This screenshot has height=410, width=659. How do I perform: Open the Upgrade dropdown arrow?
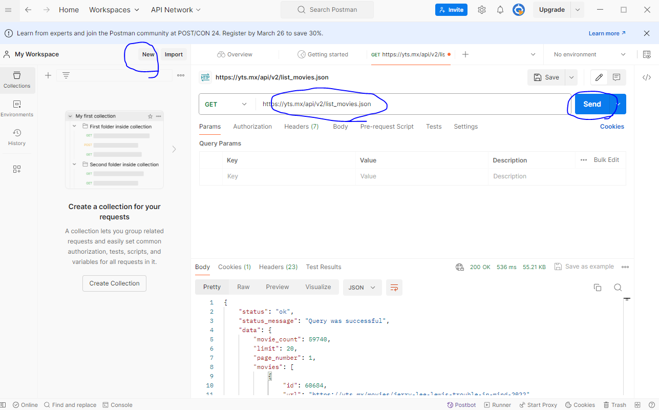[578, 10]
